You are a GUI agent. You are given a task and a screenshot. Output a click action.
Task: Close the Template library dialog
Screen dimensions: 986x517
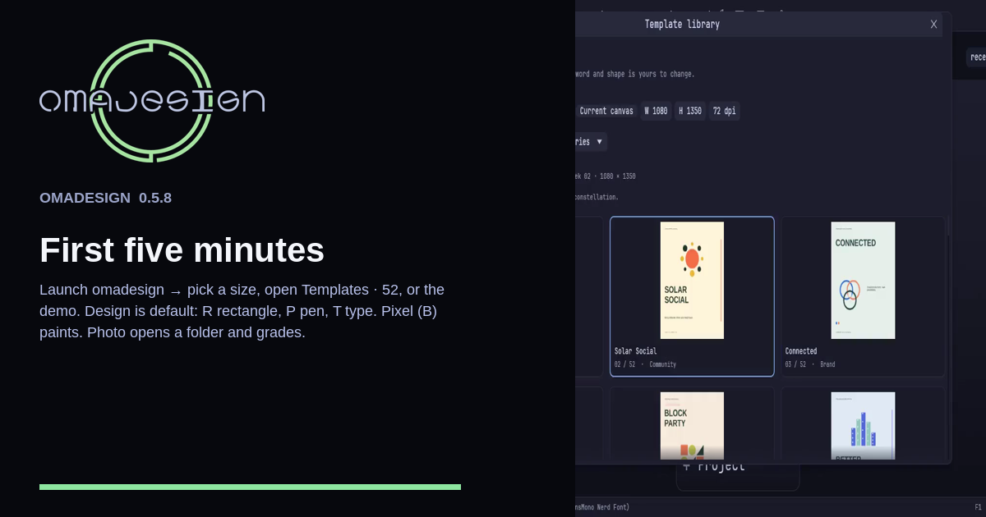(x=933, y=25)
